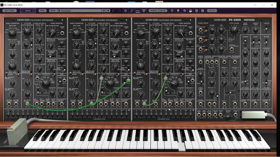Click second panel's Signal Out jack
Image resolution: width=280 pixels, height=157 pixels.
coord(126,33)
